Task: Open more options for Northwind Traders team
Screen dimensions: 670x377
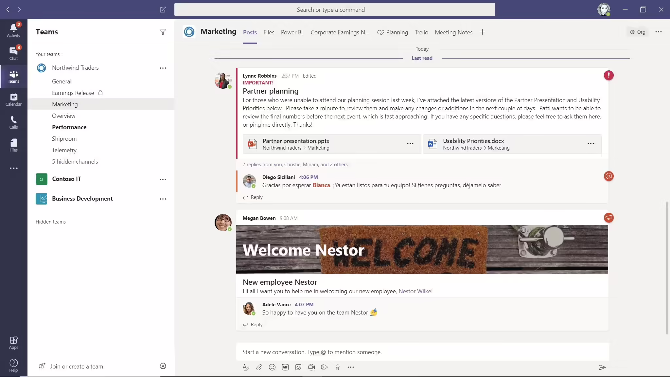Action: (x=163, y=68)
